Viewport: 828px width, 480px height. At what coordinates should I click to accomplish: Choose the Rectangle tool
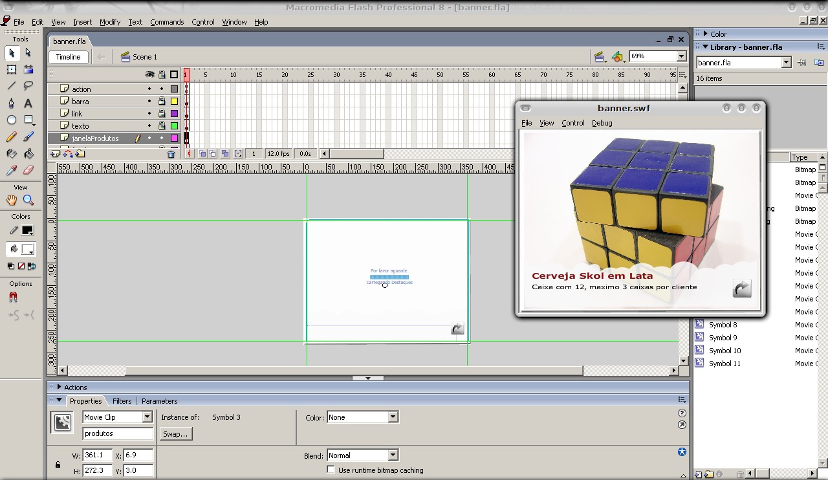28,120
